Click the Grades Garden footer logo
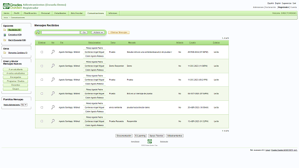The width and height of the screenshot is (299, 168). 149,141
